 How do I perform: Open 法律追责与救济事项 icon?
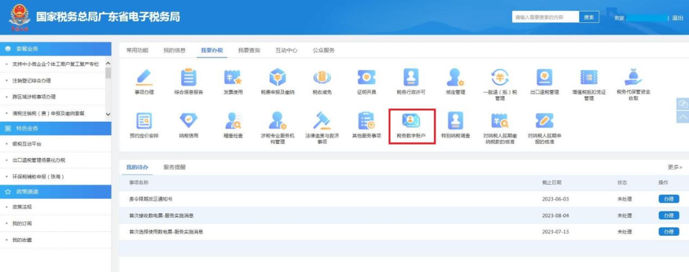[322, 120]
